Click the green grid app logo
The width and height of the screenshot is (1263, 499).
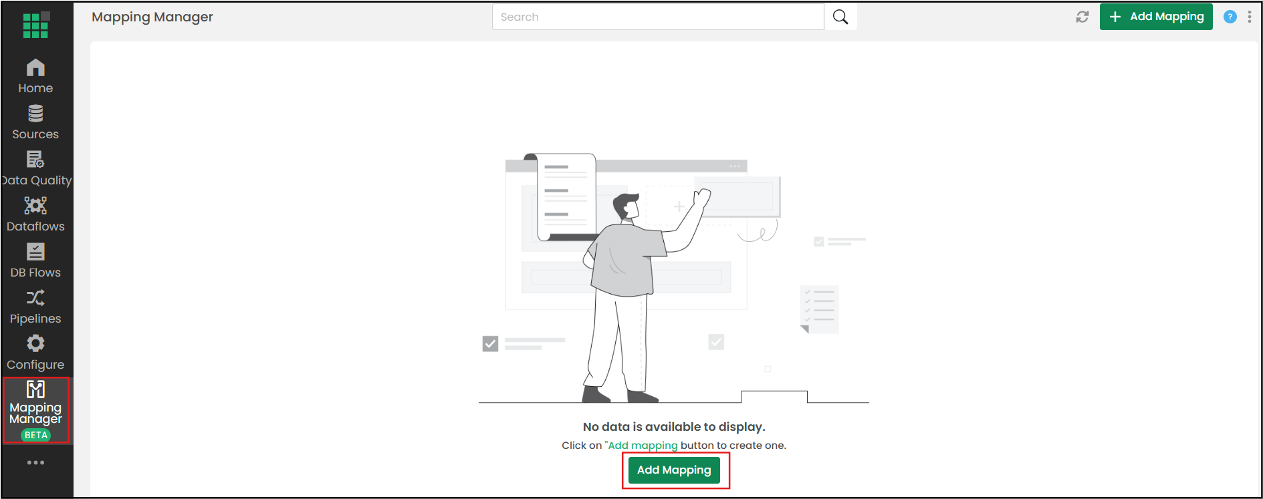click(x=35, y=25)
